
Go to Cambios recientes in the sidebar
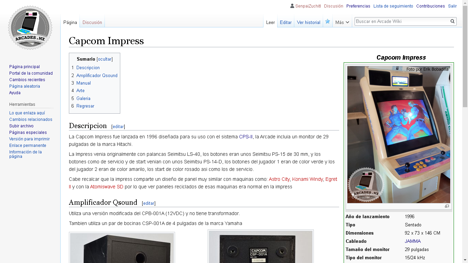(27, 80)
